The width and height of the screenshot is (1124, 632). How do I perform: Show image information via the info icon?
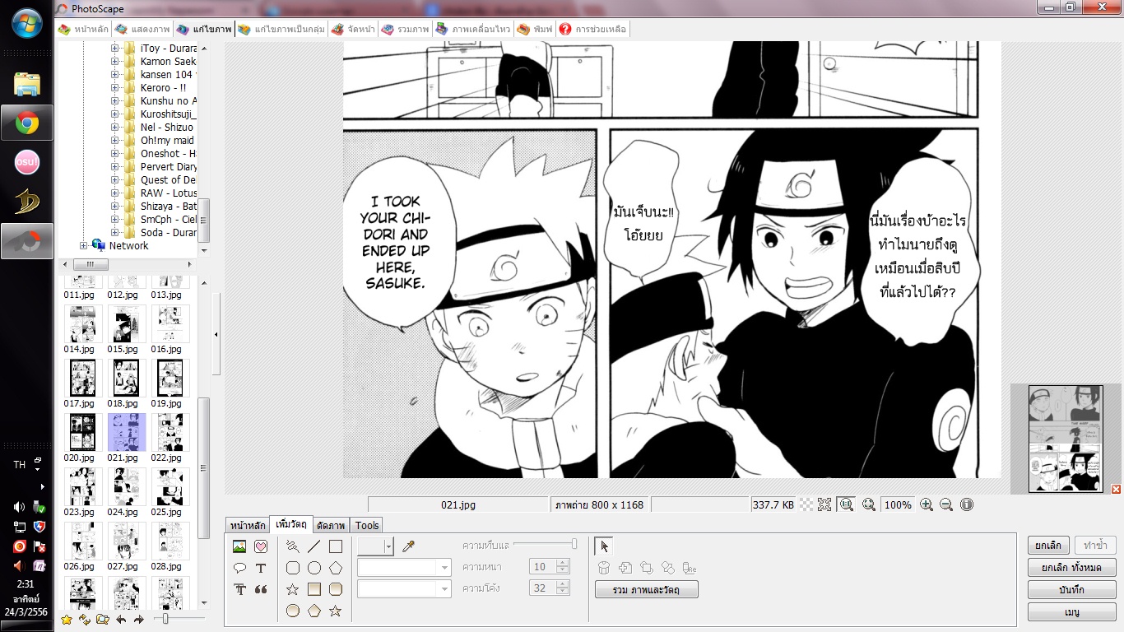[967, 504]
